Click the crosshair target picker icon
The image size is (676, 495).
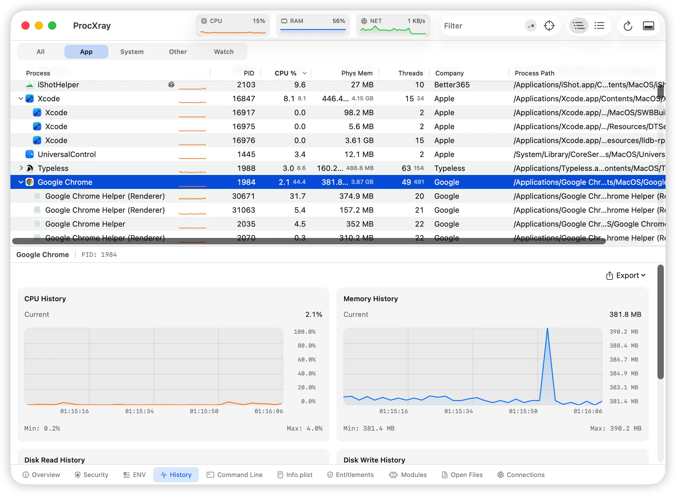pyautogui.click(x=549, y=26)
